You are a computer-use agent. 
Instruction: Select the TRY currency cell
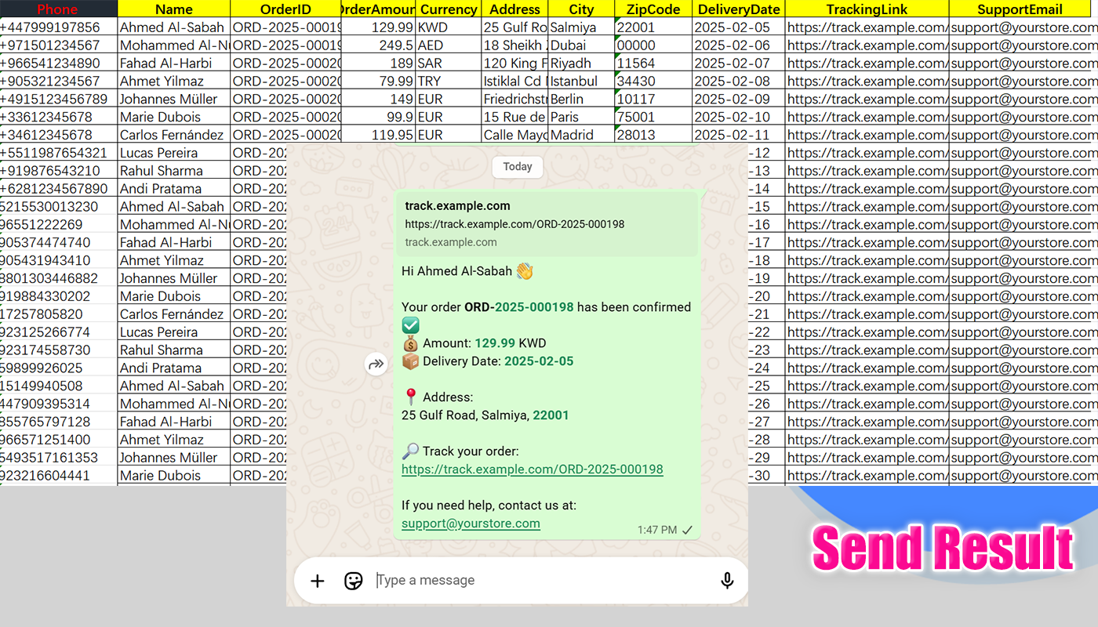point(449,82)
